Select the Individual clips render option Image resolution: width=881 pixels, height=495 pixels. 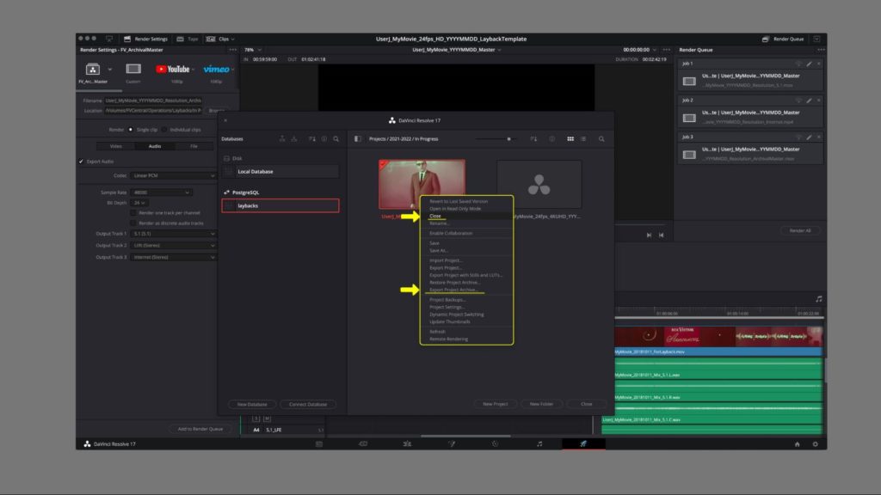164,130
